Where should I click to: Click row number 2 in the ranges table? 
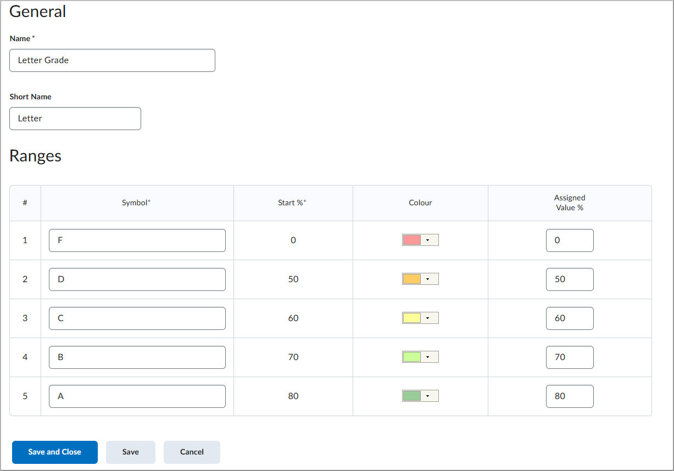[25, 279]
